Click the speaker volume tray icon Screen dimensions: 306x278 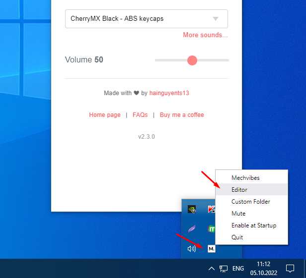[191, 249]
